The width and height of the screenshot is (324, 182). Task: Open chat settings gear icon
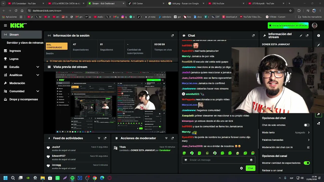point(241,168)
